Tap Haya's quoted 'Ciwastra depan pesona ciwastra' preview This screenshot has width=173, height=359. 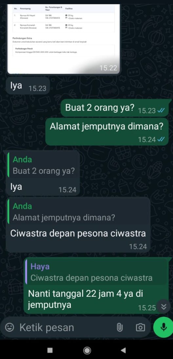pos(96,272)
